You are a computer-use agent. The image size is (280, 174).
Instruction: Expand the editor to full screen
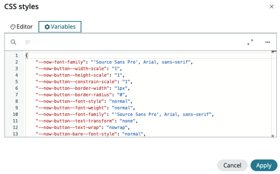click(250, 42)
